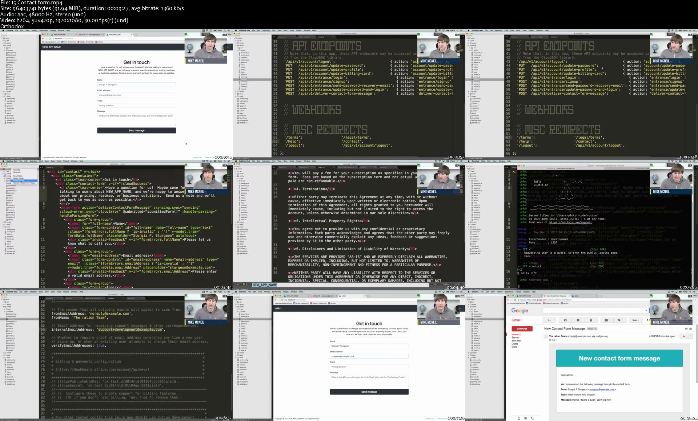The image size is (698, 421).
Task: Toggle the star beside 4:39 PM timestamp in Gmail
Action: click(x=677, y=336)
